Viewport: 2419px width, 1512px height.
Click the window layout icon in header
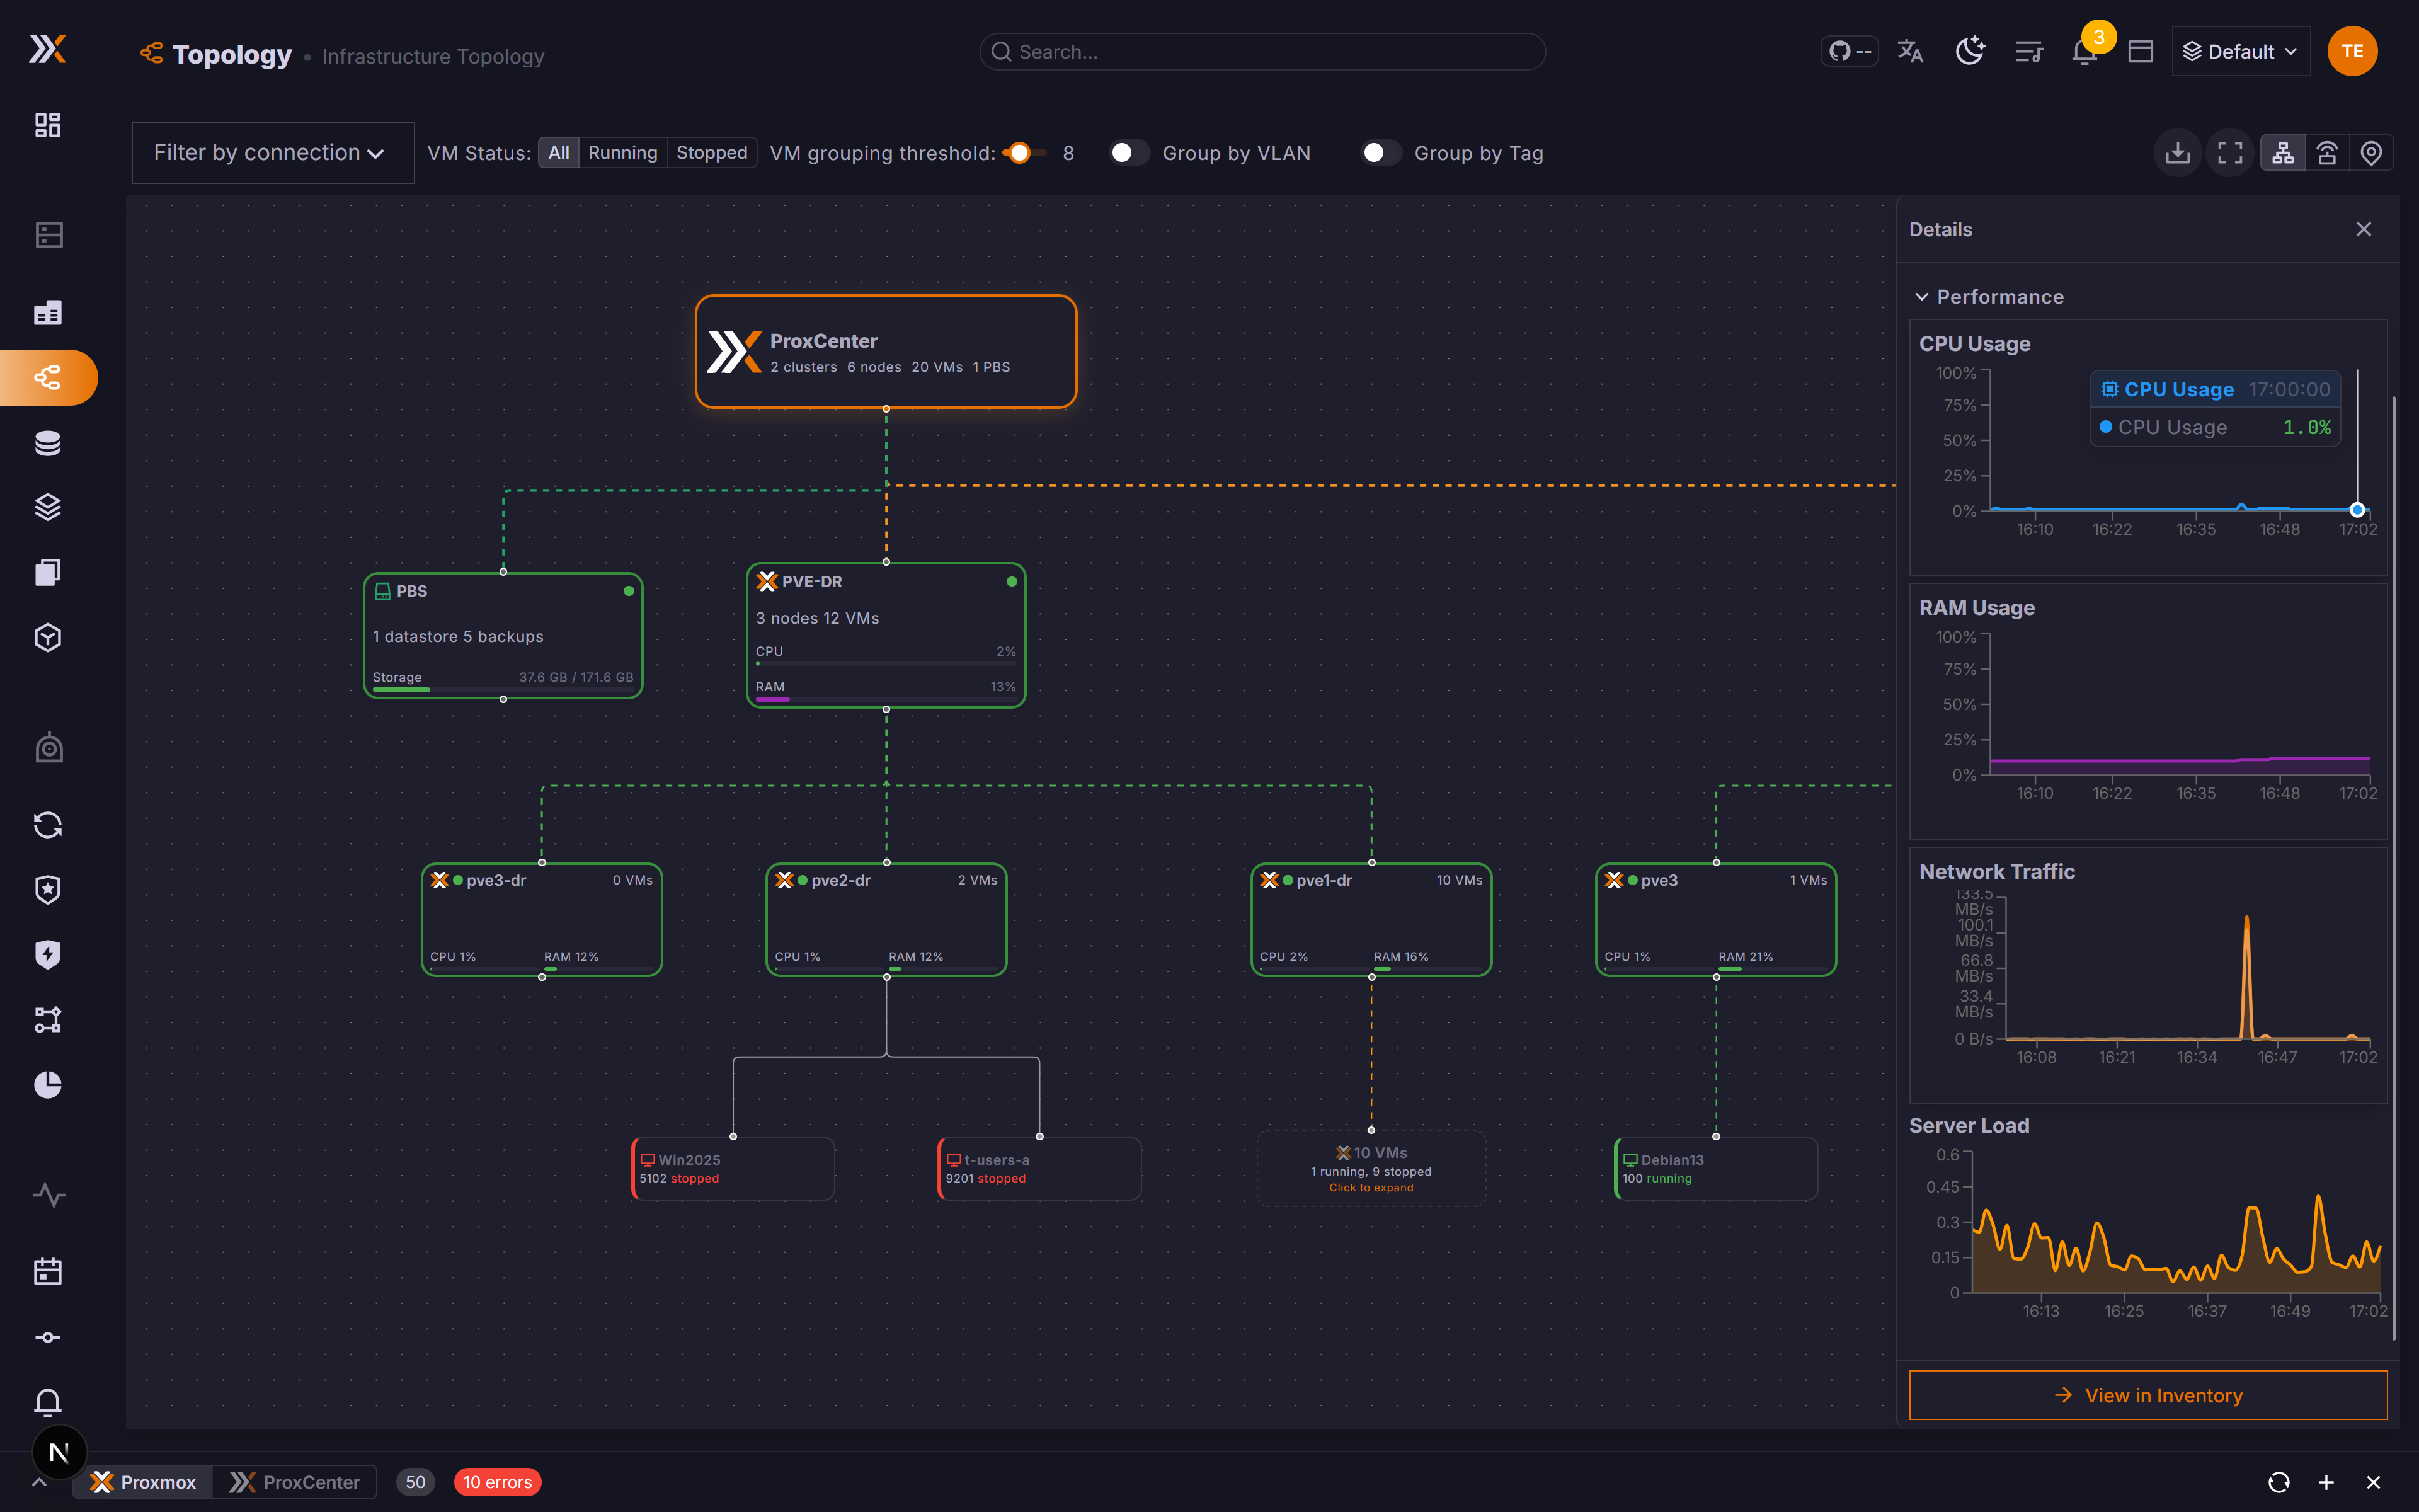click(x=2140, y=51)
